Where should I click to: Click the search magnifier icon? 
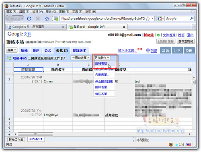tap(192, 18)
